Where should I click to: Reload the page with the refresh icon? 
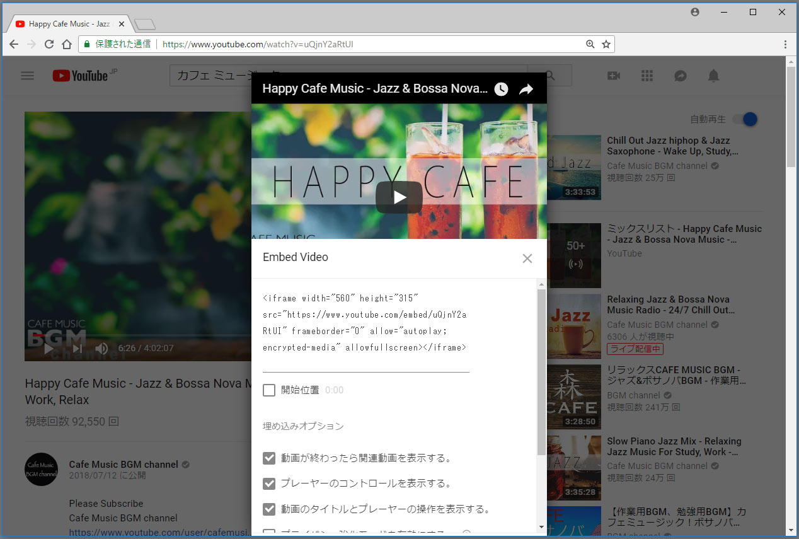tap(49, 44)
